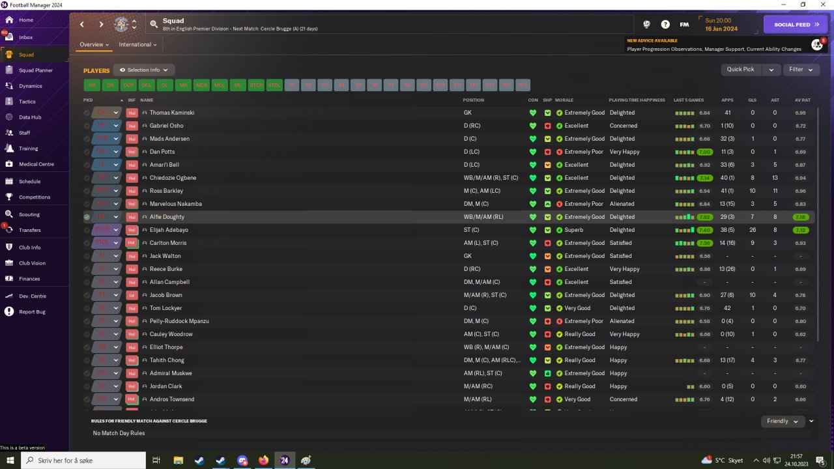
Task: Open the Tactics board icon
Action: click(9, 102)
